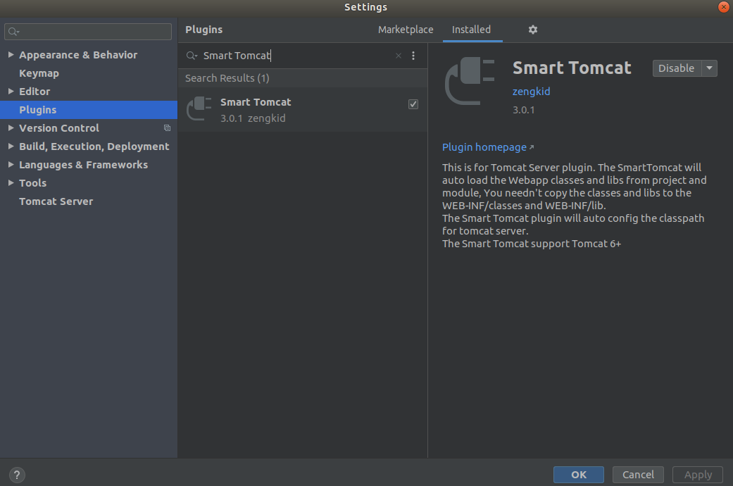Select the Smart Tomcat search result row

303,109
